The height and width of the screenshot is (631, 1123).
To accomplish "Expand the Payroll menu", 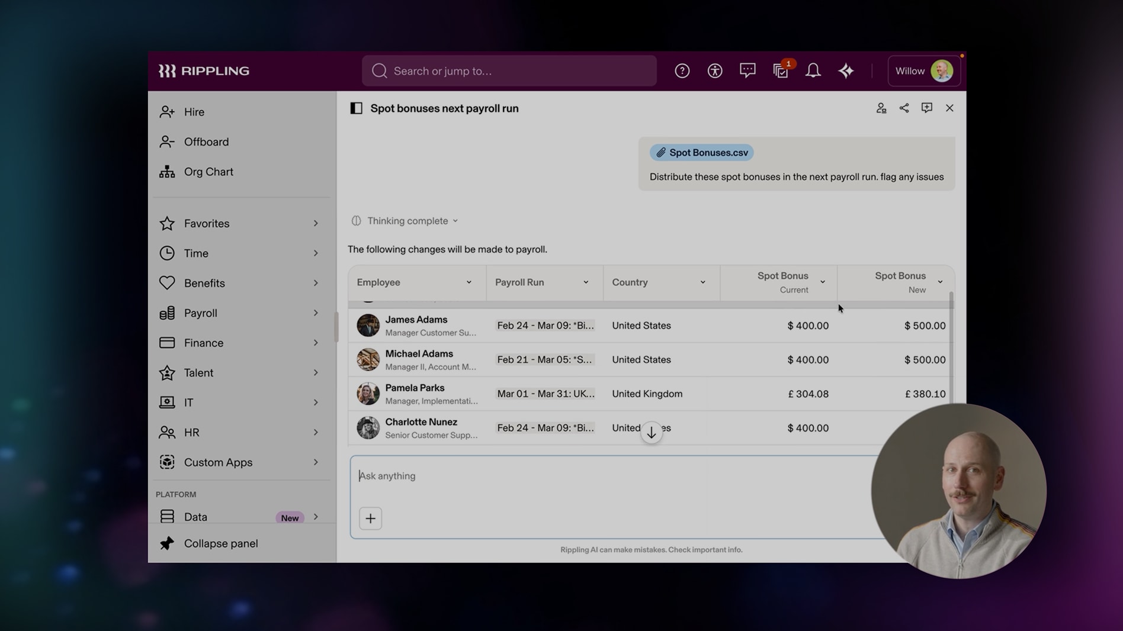I will tap(241, 313).
